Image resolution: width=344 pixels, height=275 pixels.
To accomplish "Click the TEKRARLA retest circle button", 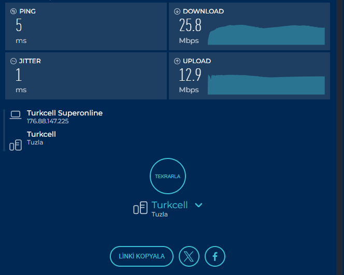I will coord(168,176).
